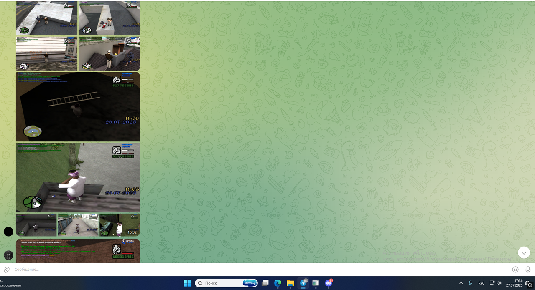
Task: Open the second-row left building screenshot
Action: coord(46,54)
